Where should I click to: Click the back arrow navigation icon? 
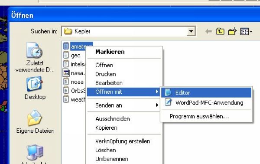tap(208, 31)
